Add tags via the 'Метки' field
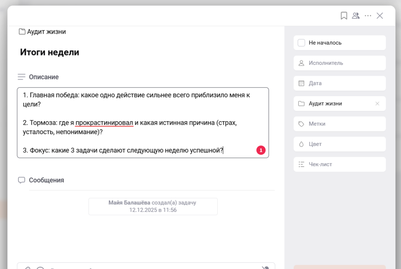This screenshot has width=401, height=269. [340, 124]
